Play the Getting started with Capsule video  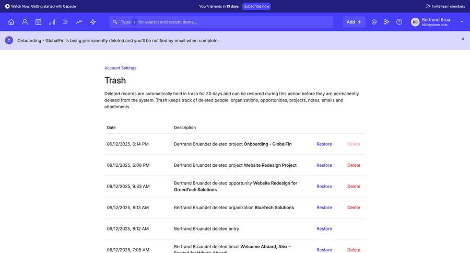[x=7, y=6]
